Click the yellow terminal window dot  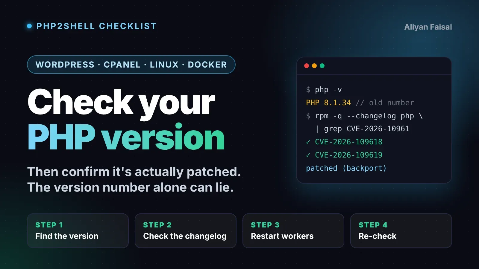click(314, 66)
